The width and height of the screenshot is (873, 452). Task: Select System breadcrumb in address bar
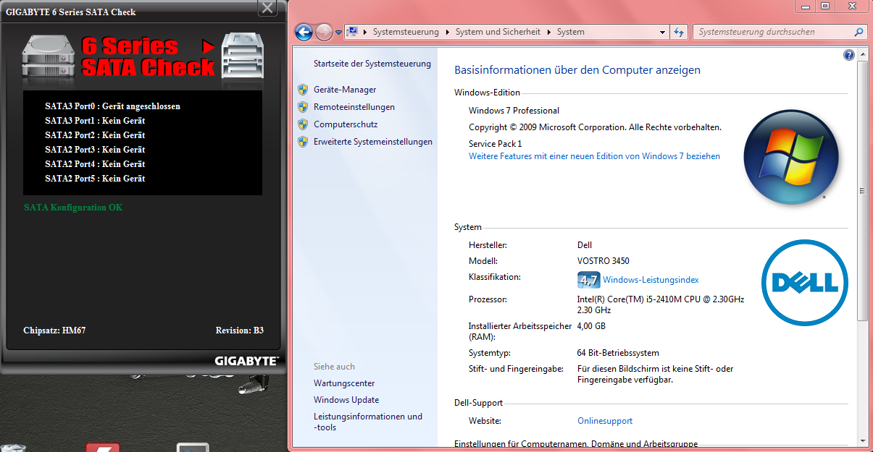(571, 32)
